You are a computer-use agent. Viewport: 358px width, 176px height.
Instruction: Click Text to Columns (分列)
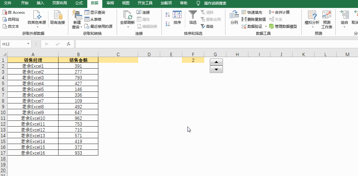click(x=234, y=17)
